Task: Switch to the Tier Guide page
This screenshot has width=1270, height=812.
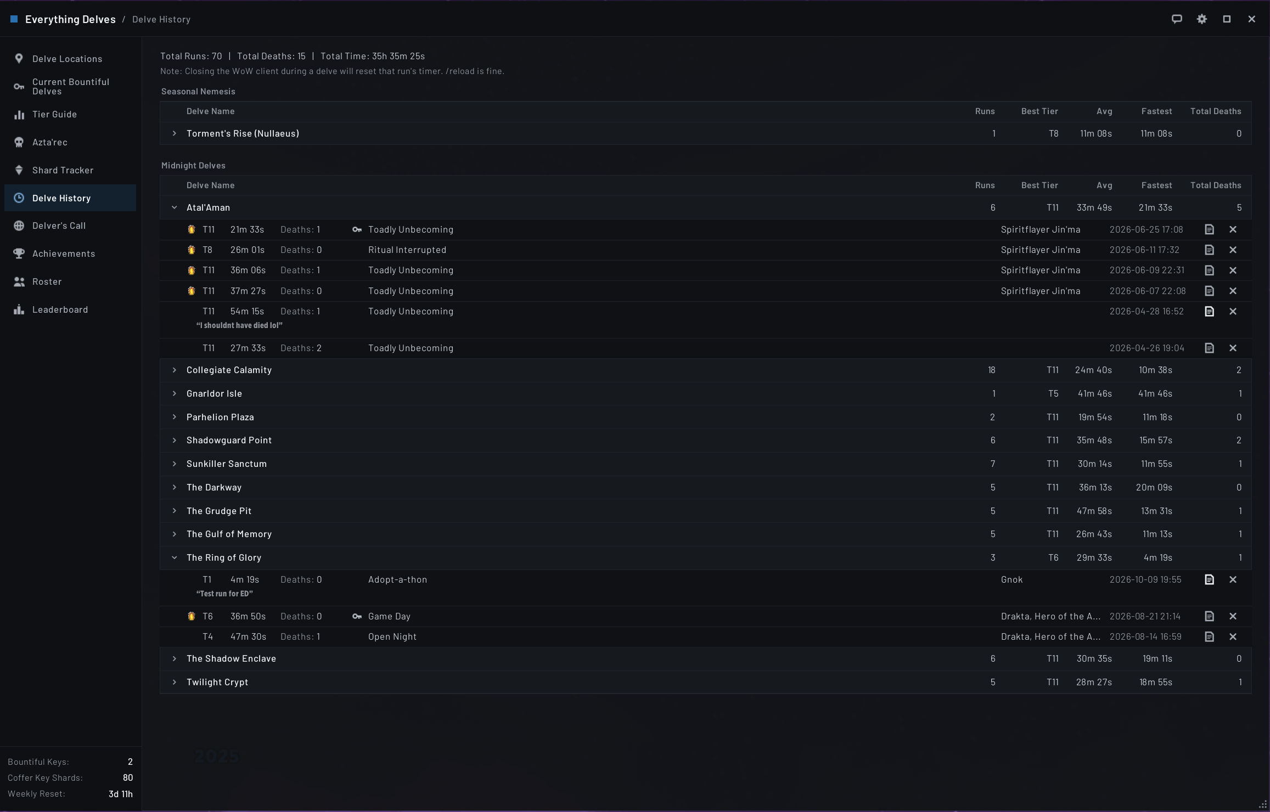Action: [x=70, y=114]
